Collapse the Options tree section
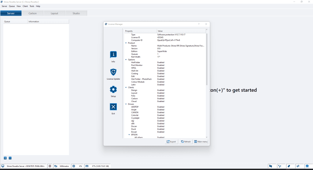The image size is (313, 170). pyautogui.click(x=126, y=60)
